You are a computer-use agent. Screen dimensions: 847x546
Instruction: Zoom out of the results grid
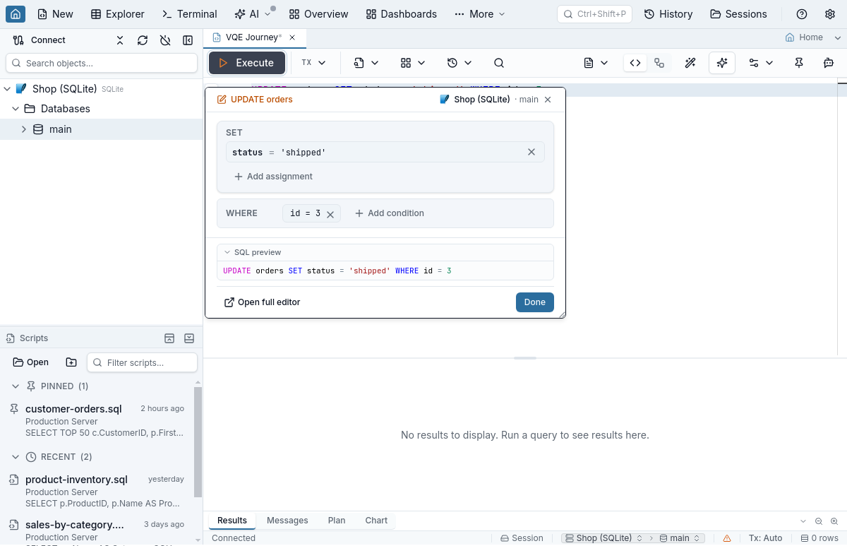coord(819,521)
